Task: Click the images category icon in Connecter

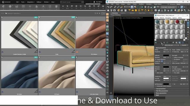Action: [x=17, y=6]
